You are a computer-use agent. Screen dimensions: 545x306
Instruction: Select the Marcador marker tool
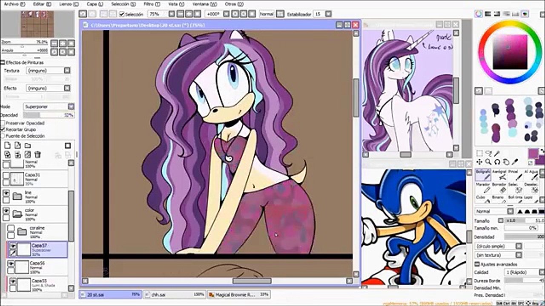[x=483, y=188]
